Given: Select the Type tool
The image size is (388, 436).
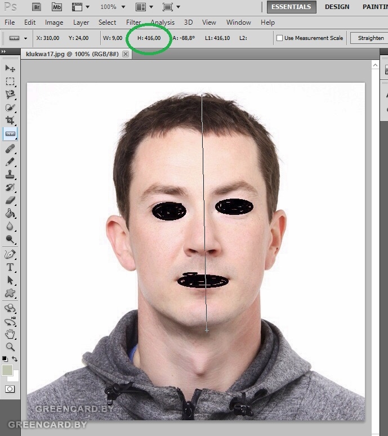Looking at the screenshot, I should pos(10,267).
